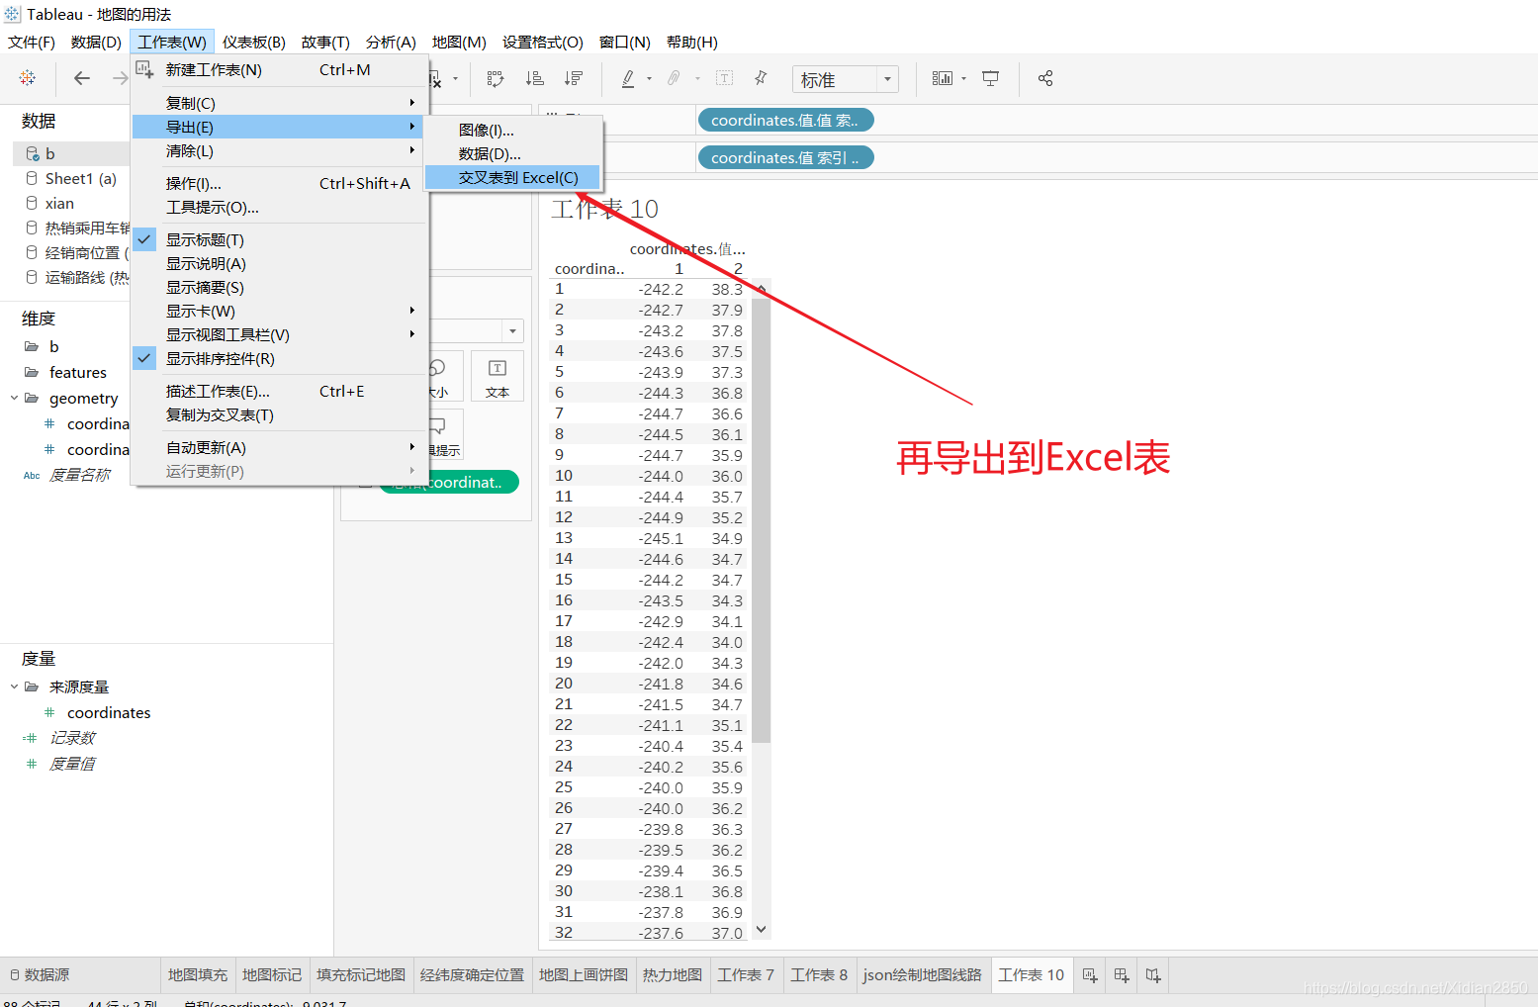The image size is (1538, 1007).
Task: Sort descending using toolbar icon
Action: pyautogui.click(x=573, y=78)
